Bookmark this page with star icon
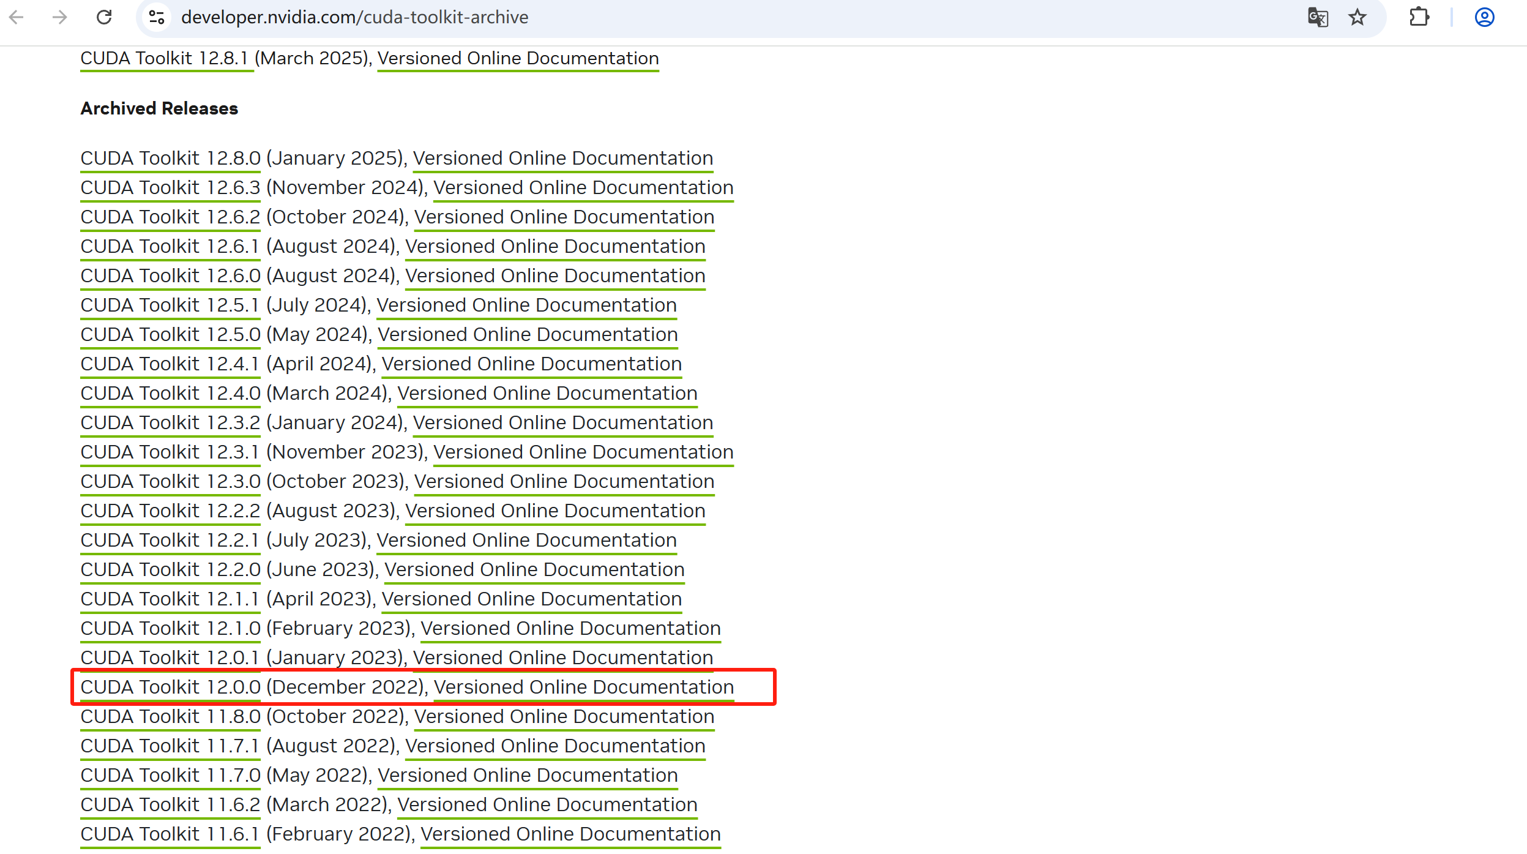 pos(1357,17)
